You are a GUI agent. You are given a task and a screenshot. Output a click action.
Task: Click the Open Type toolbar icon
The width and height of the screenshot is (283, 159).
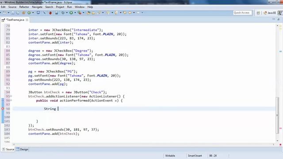[93, 13]
